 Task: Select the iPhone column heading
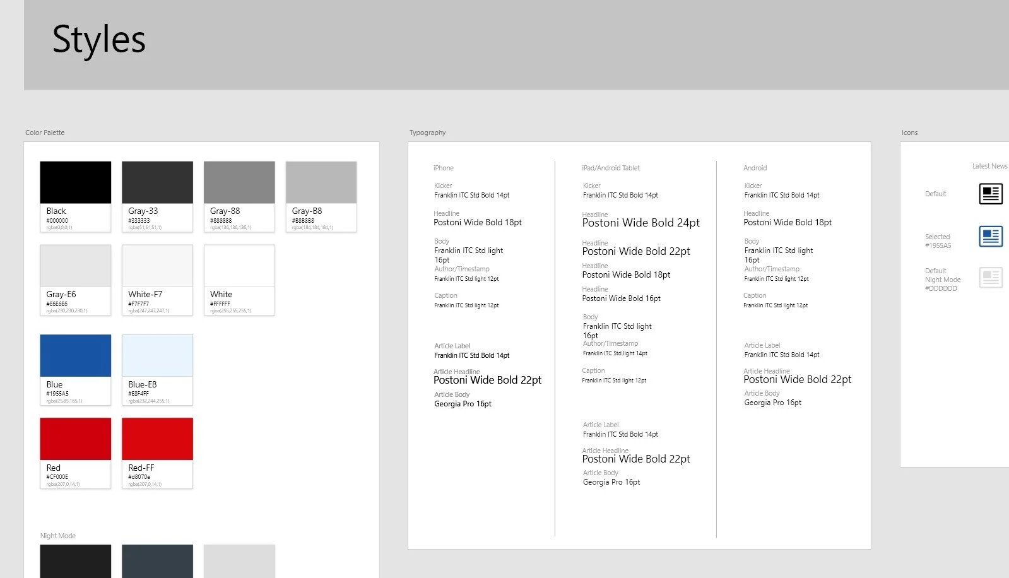click(444, 168)
